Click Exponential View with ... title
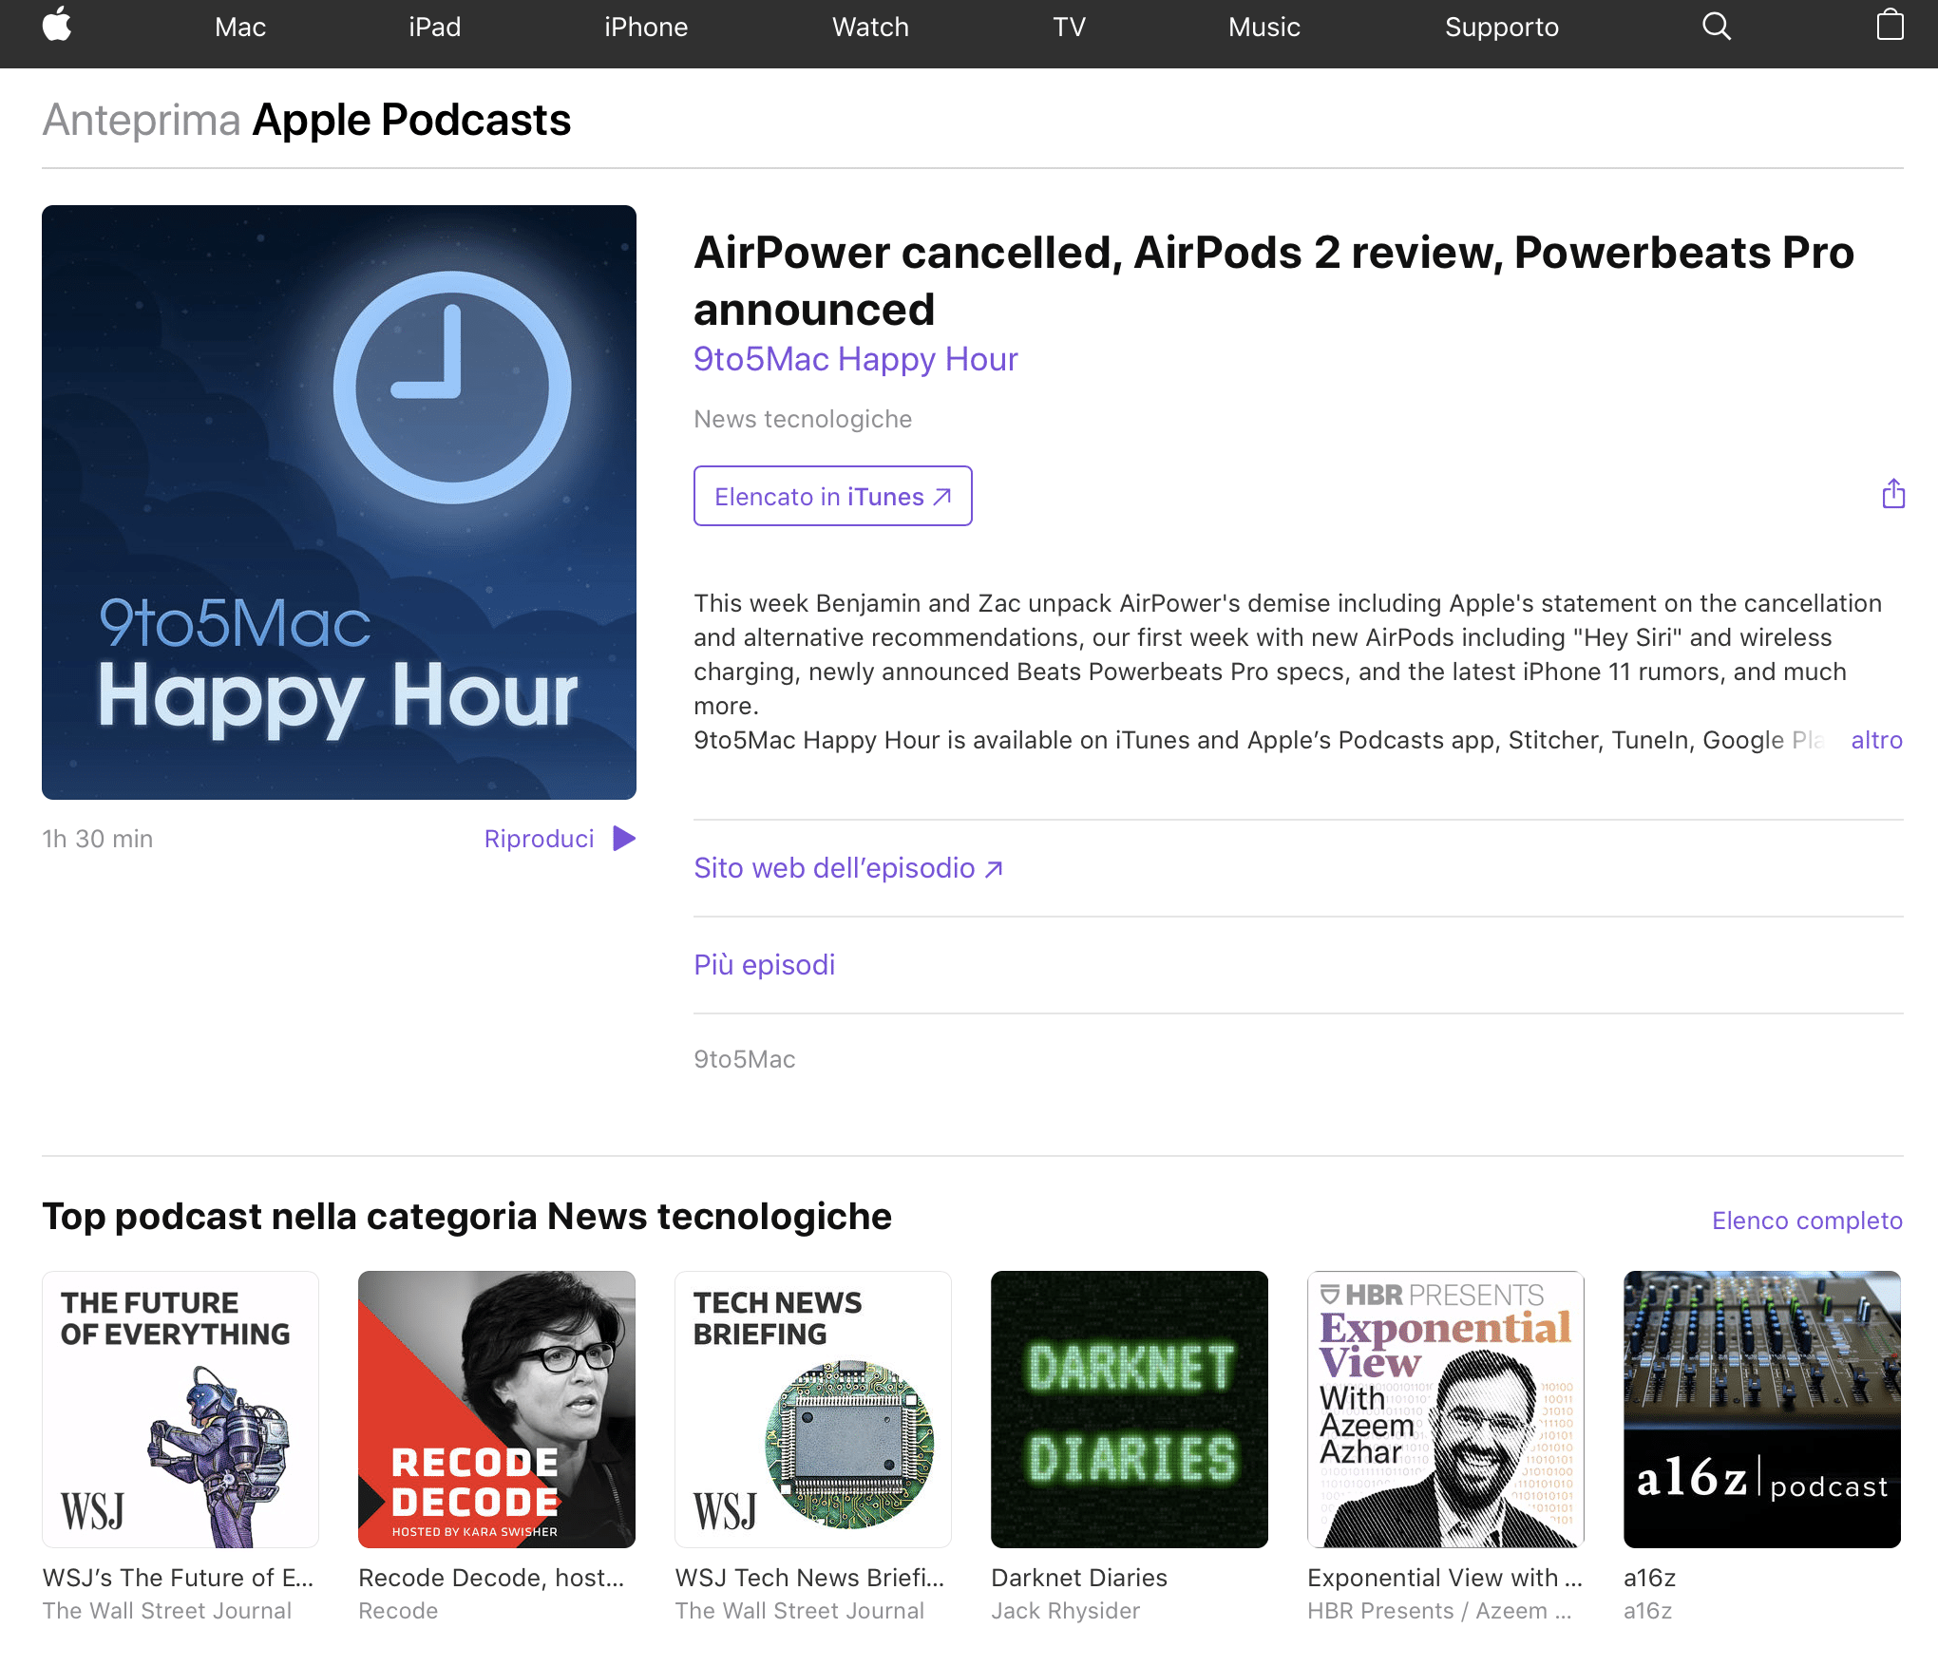The width and height of the screenshot is (1938, 1666). pos(1445,1578)
